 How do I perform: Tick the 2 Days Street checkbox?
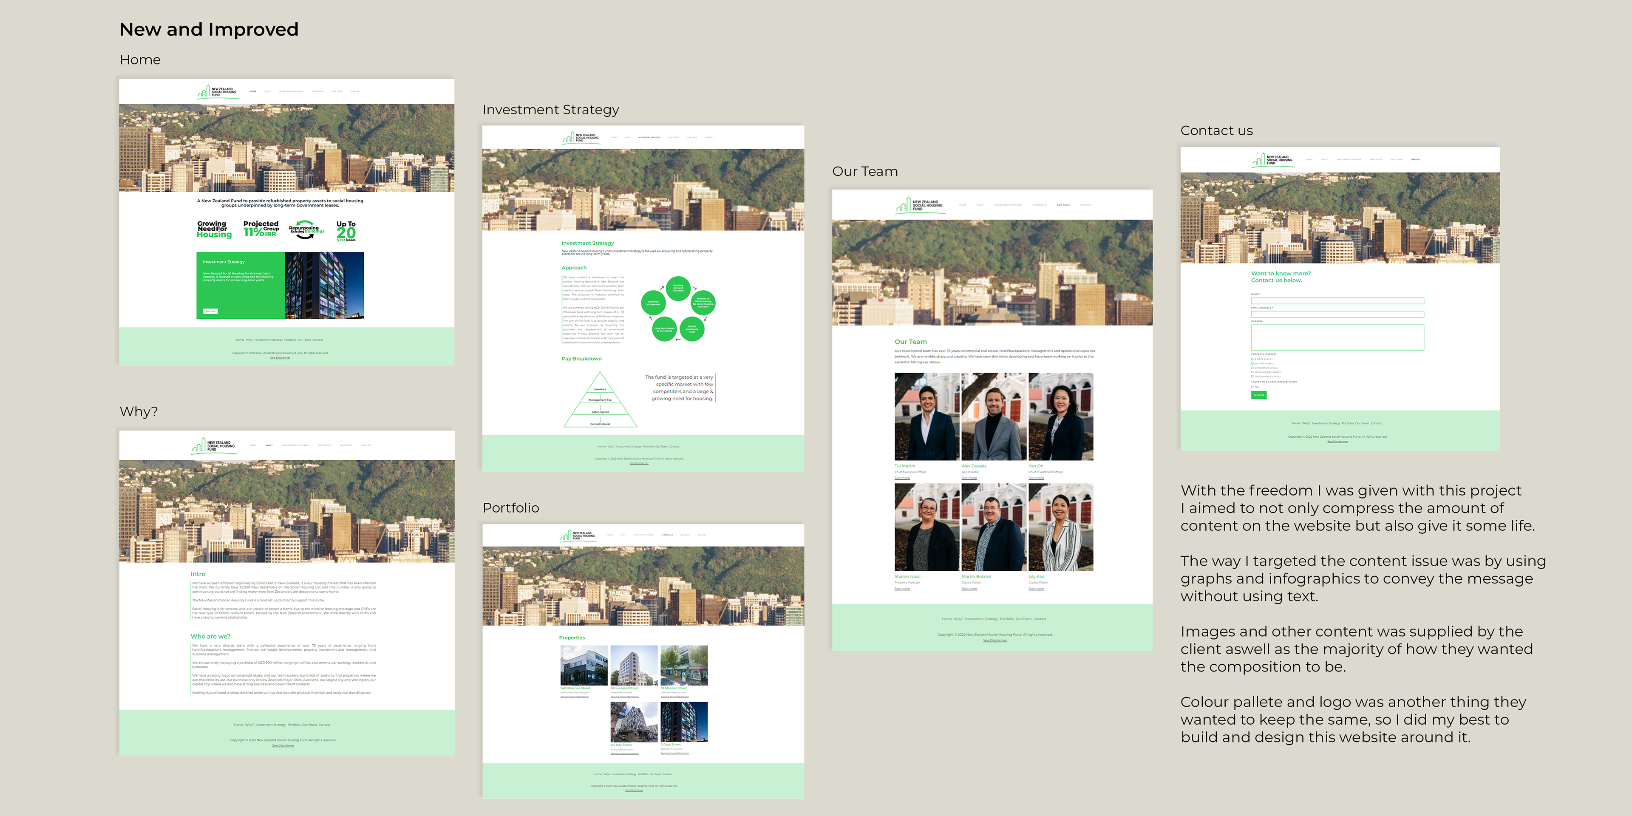(1252, 359)
